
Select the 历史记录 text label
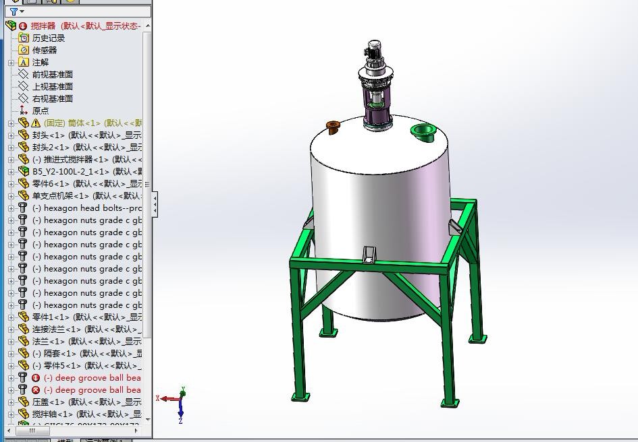click(49, 38)
